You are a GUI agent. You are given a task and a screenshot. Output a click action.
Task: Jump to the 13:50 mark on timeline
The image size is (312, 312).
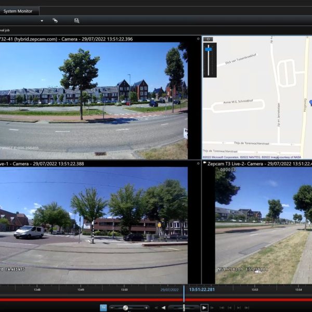coord(124,290)
